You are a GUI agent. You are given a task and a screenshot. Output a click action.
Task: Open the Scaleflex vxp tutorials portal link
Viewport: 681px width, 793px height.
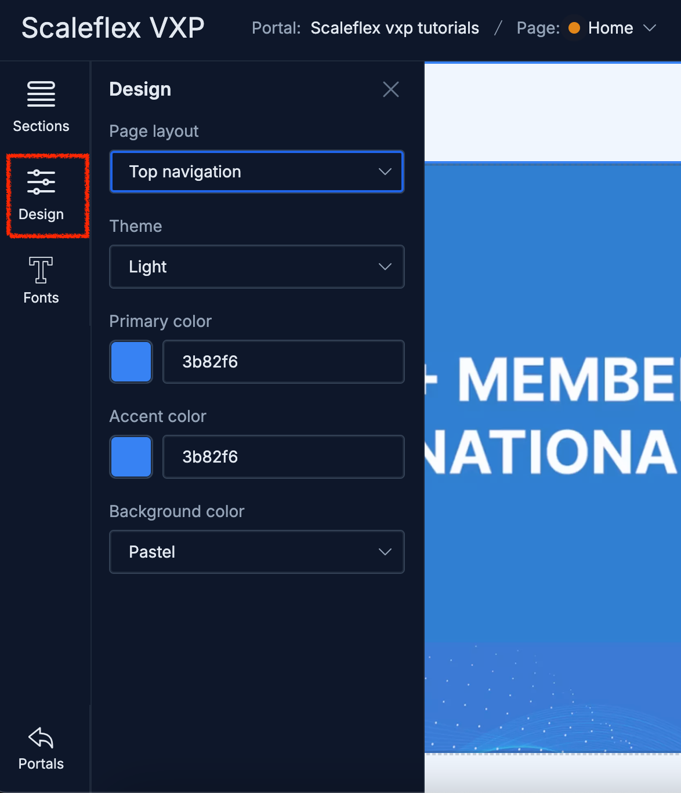[x=394, y=28]
